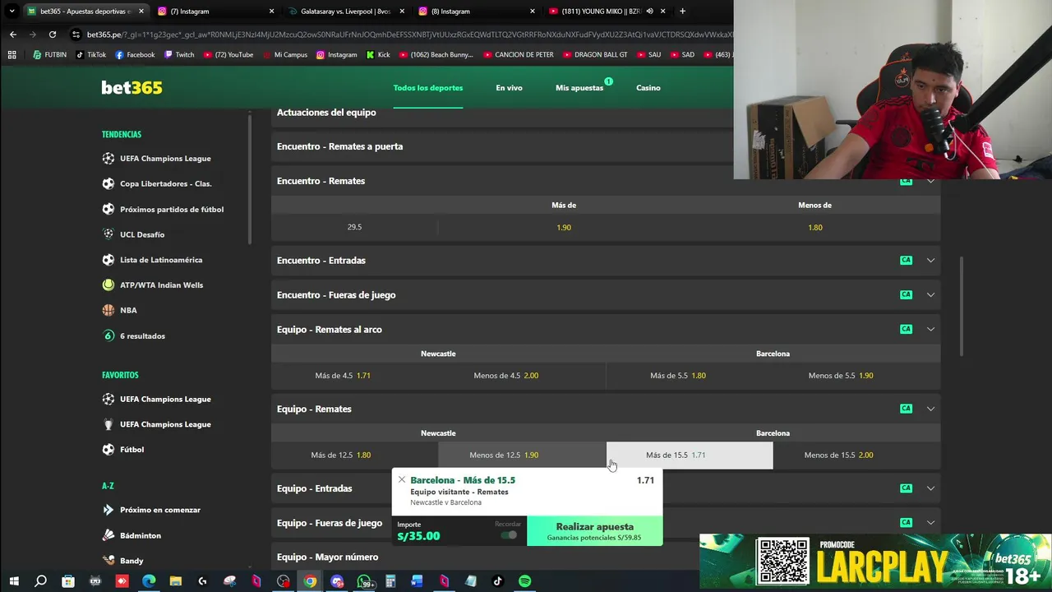1052x592 pixels.
Task: Click the bet365 logo
Action: pos(131,88)
